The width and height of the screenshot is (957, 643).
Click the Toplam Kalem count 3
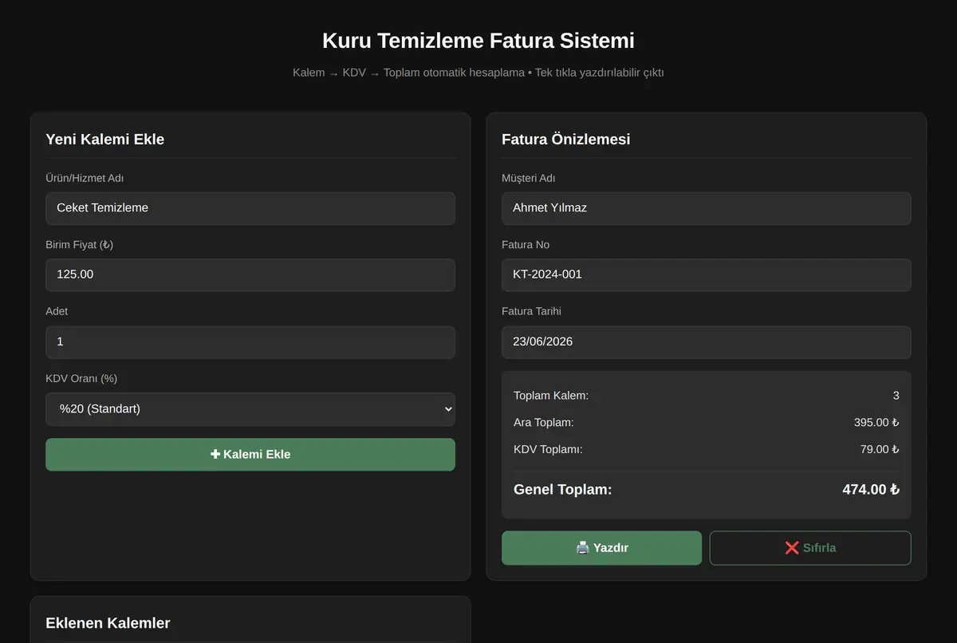tap(896, 396)
